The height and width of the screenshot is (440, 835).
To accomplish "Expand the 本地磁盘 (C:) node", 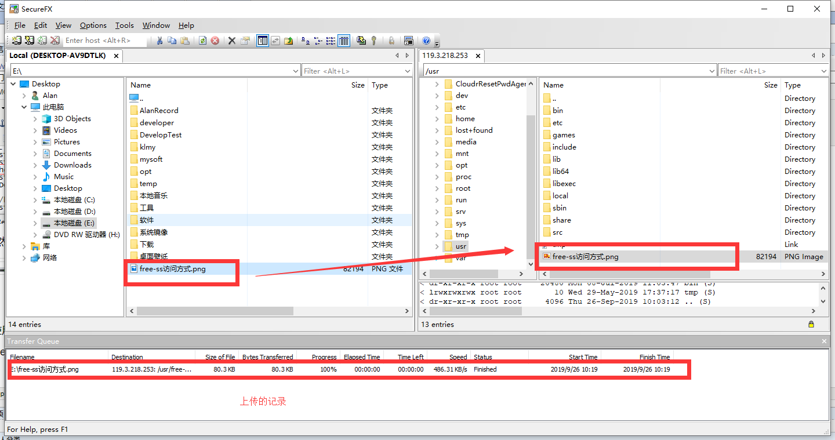I will (x=35, y=200).
